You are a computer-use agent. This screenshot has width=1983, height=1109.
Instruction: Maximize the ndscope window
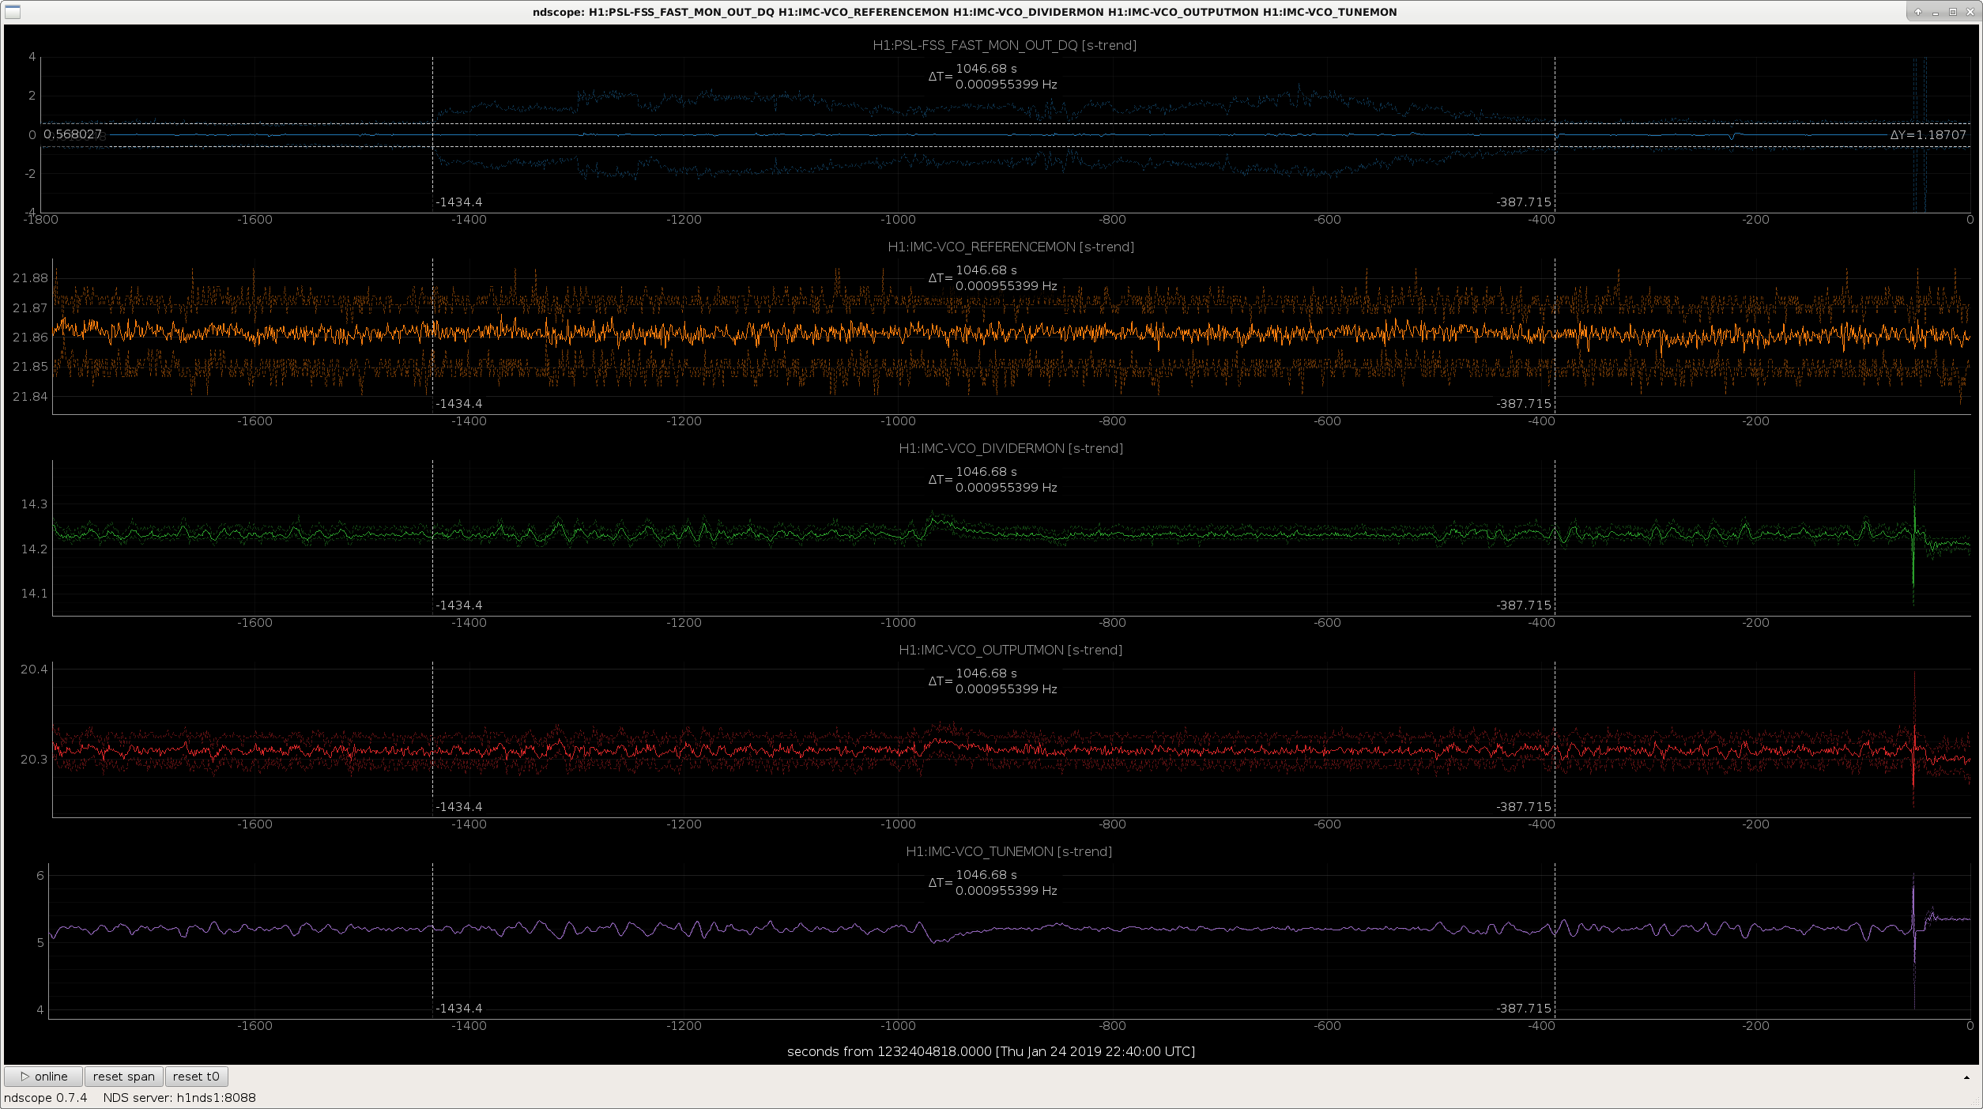click(1952, 12)
